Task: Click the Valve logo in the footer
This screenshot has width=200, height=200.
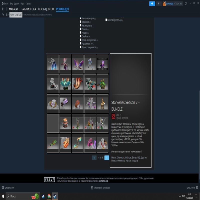Action: click(x=50, y=179)
